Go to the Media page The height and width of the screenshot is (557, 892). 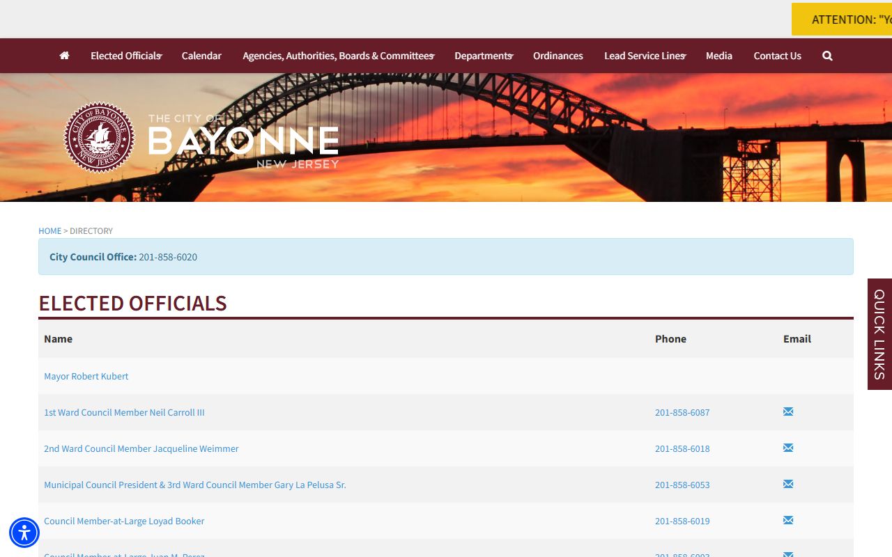719,56
